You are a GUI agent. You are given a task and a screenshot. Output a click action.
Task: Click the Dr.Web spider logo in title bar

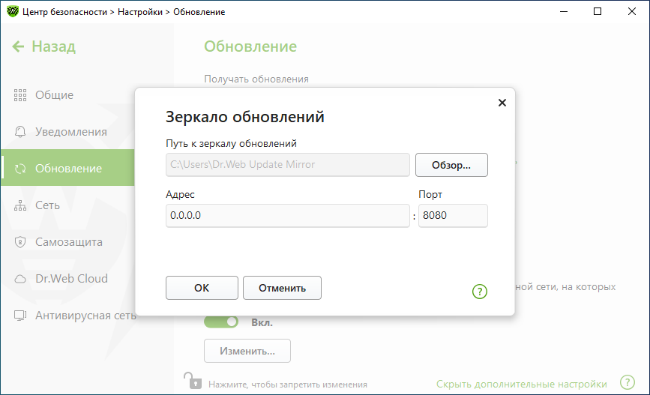click(x=13, y=11)
